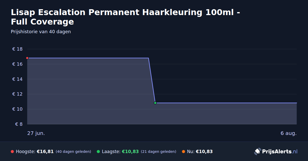This screenshot has width=308, height=161.
Task: Click the red Hoogste legend dot
Action: click(12, 152)
